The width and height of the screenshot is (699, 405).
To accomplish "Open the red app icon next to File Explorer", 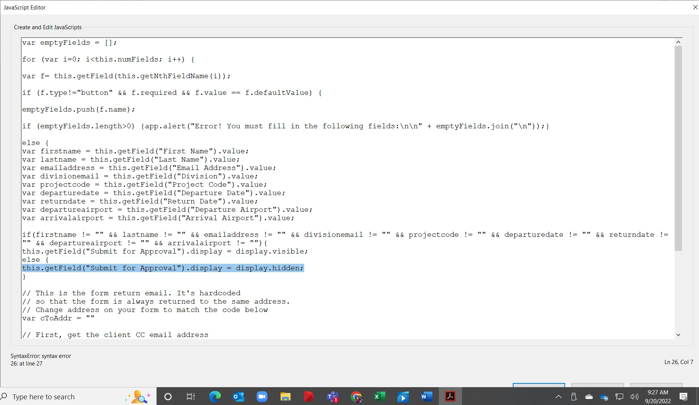I will point(309,397).
